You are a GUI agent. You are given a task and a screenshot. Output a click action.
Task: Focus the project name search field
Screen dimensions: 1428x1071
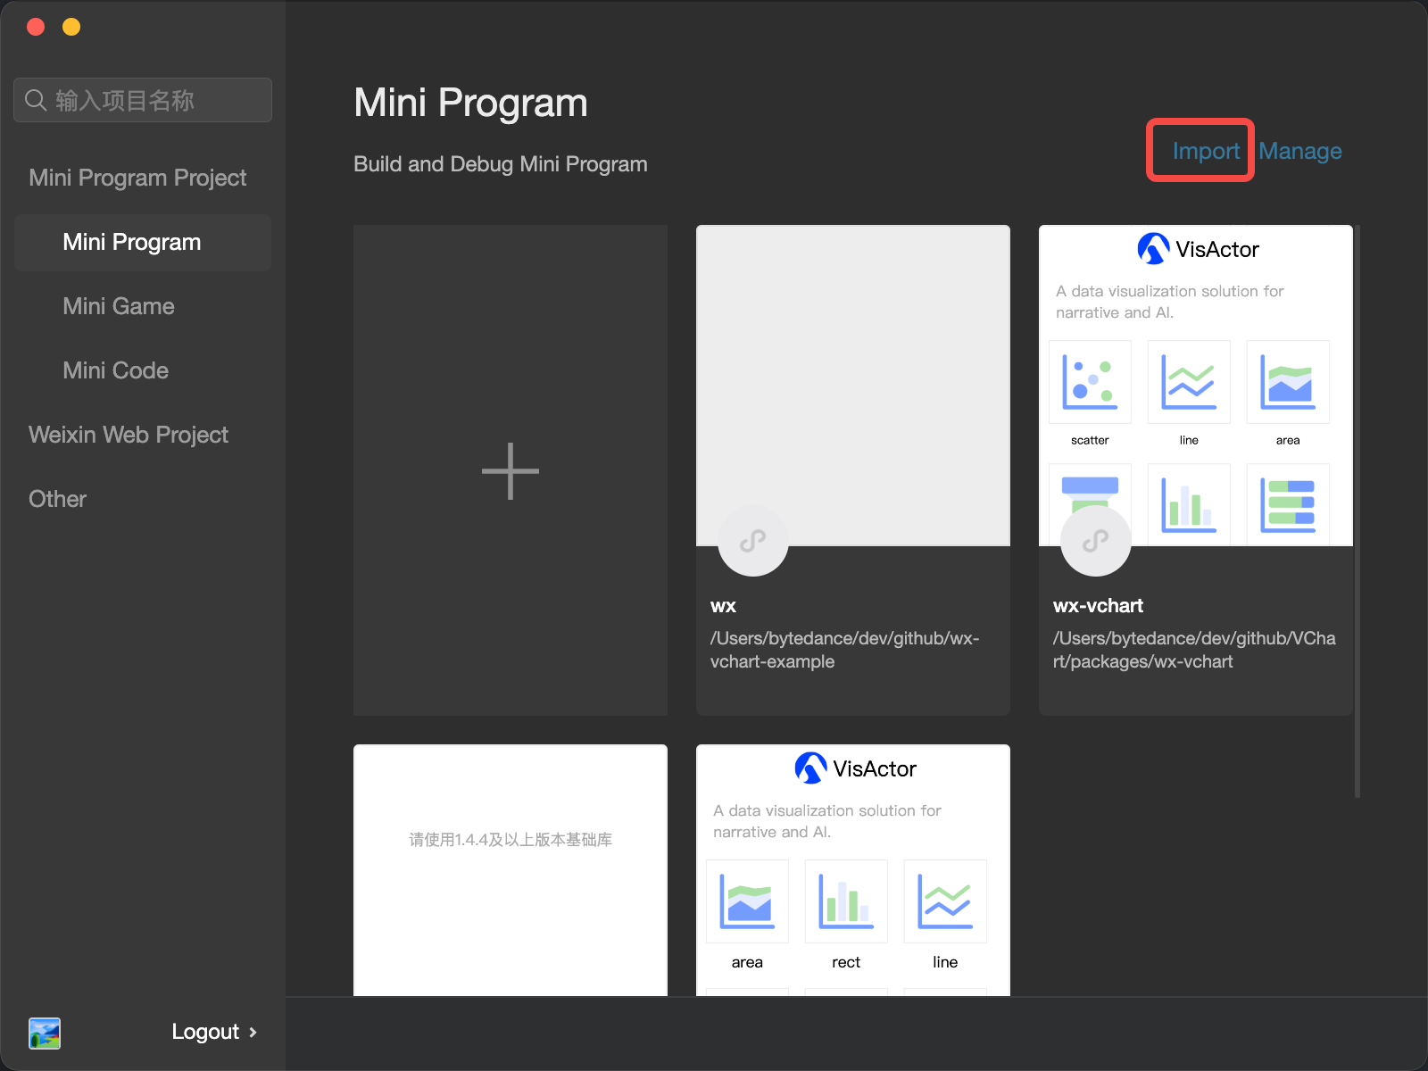pyautogui.click(x=143, y=100)
